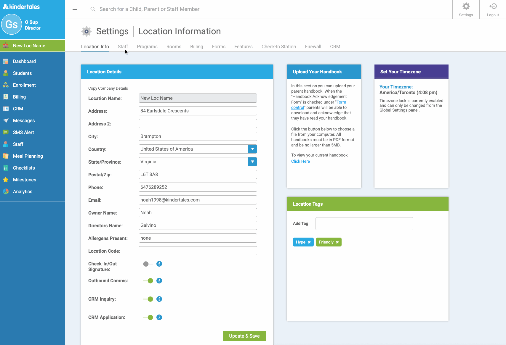Toggle CRM Inquiry switch

point(148,299)
